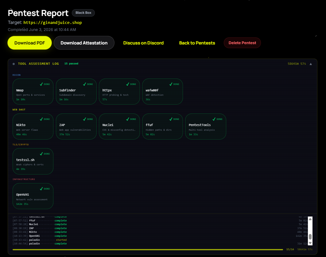Select the PentestTools tool name
The image size is (326, 257).
point(200,125)
